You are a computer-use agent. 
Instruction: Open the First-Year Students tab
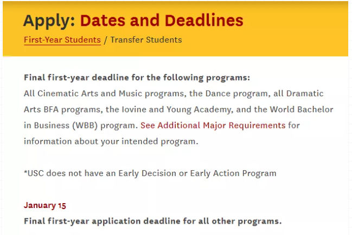coord(62,40)
